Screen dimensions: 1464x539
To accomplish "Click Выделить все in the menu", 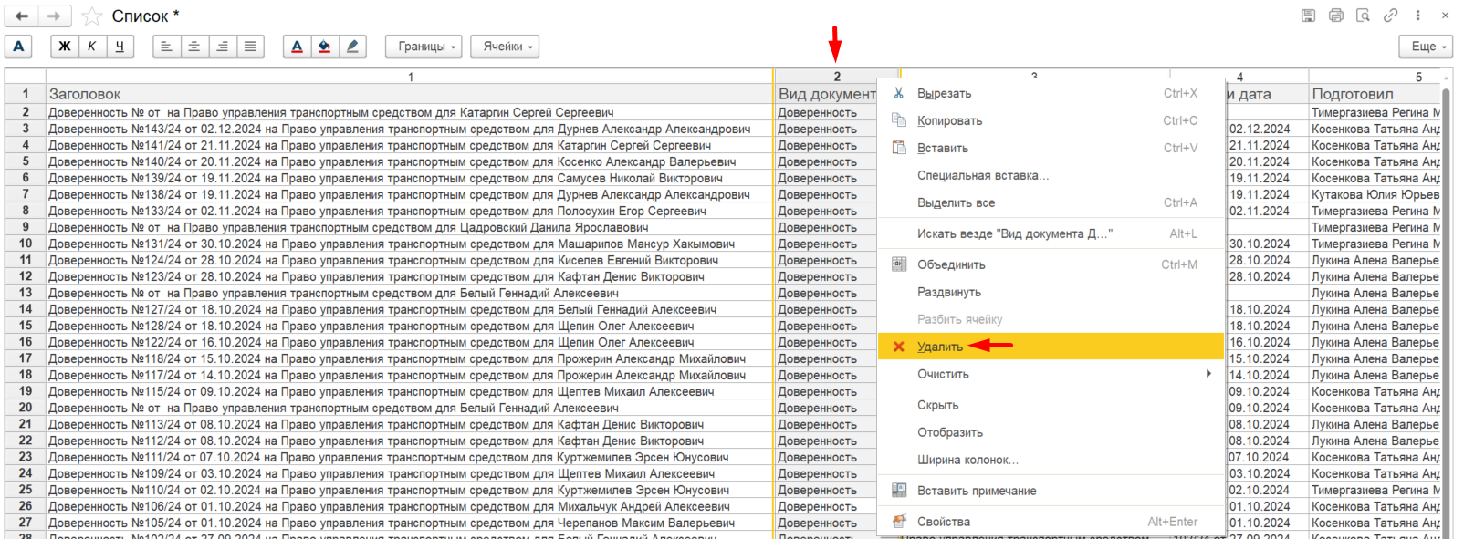I will pyautogui.click(x=1051, y=202).
